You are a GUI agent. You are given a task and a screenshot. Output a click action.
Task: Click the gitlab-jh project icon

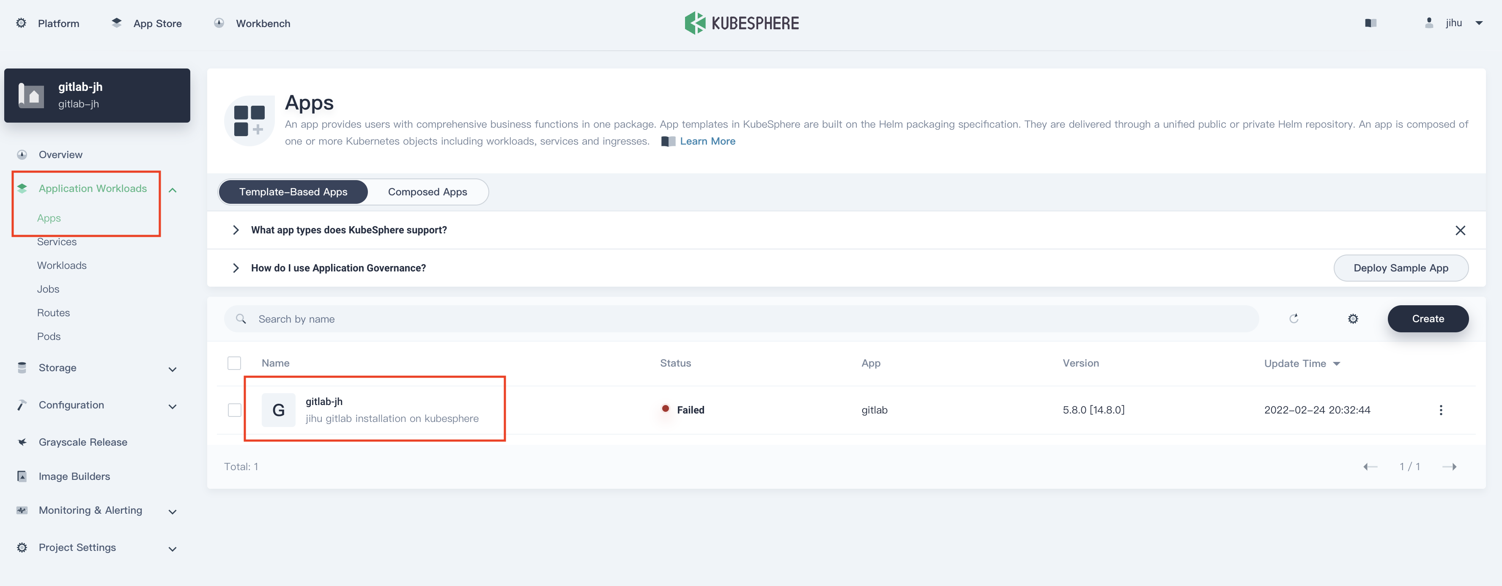(31, 96)
